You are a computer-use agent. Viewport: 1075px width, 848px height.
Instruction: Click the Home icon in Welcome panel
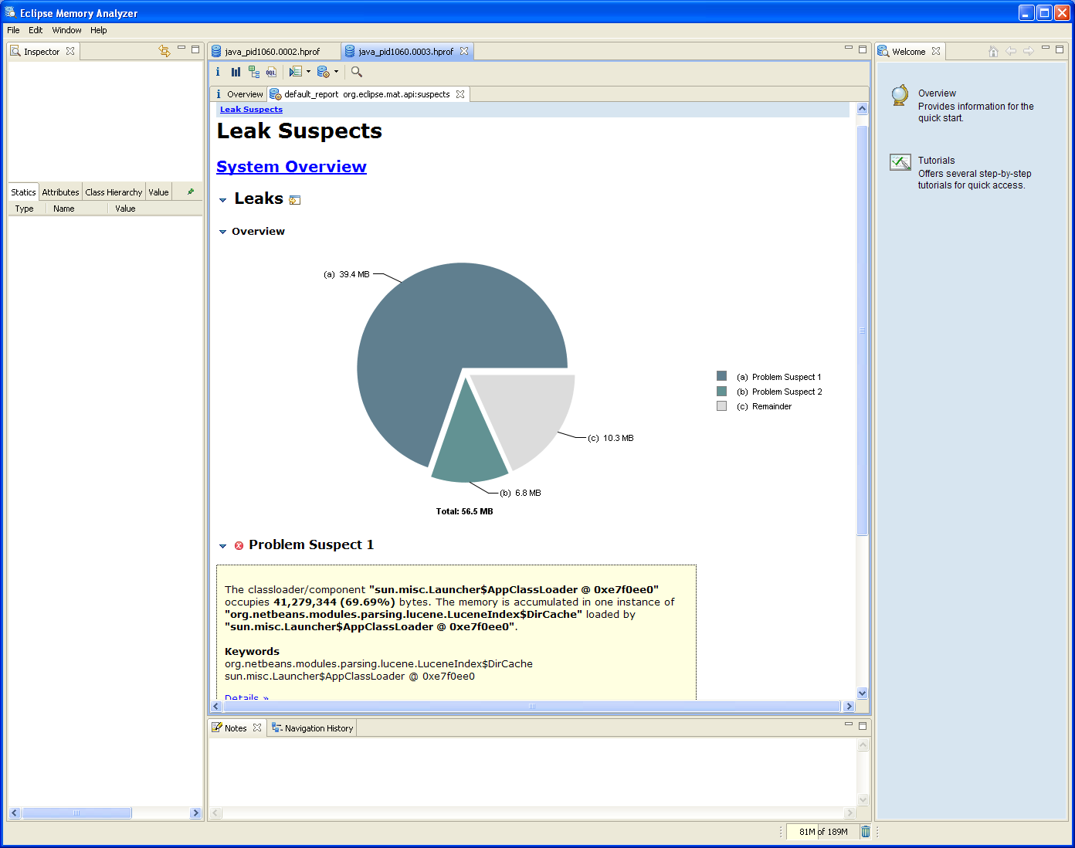coord(993,51)
